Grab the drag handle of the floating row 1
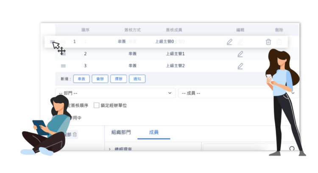Viewport: 318px width, 173px height. click(x=53, y=41)
